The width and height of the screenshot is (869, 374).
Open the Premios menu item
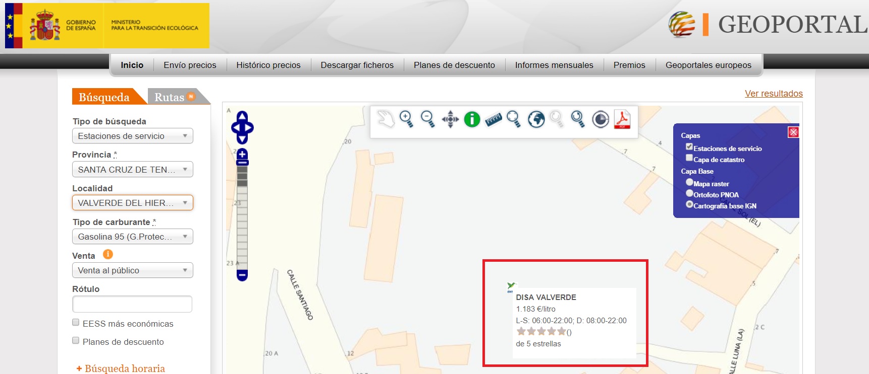point(629,65)
